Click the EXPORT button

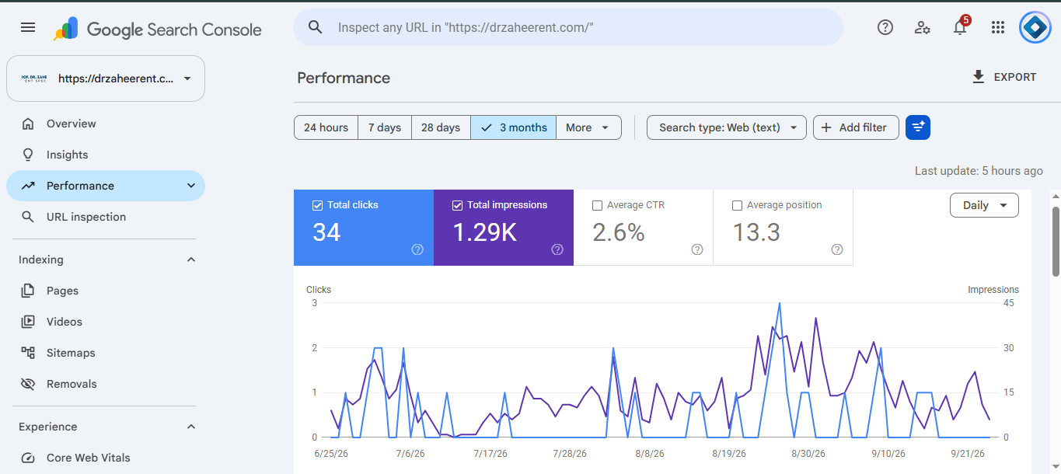[1004, 77]
